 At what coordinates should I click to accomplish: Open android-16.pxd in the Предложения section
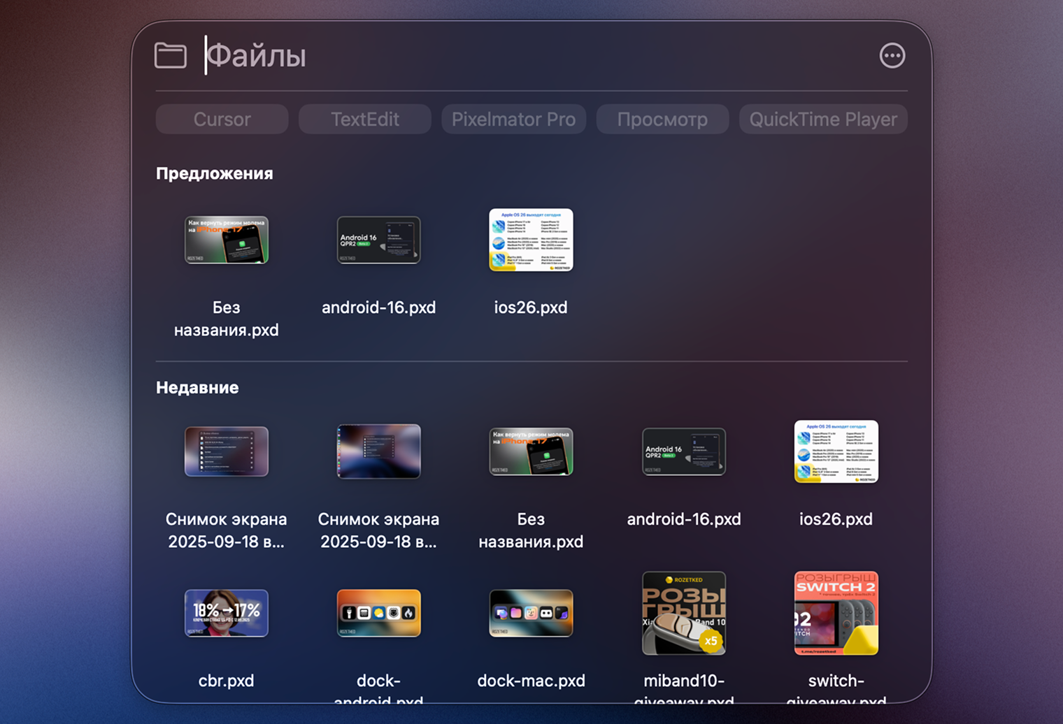coord(378,240)
